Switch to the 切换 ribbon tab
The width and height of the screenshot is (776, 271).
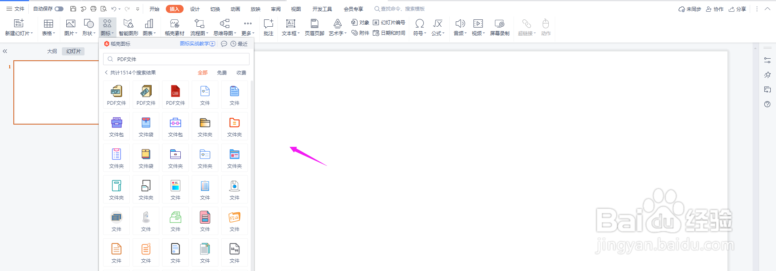point(215,9)
